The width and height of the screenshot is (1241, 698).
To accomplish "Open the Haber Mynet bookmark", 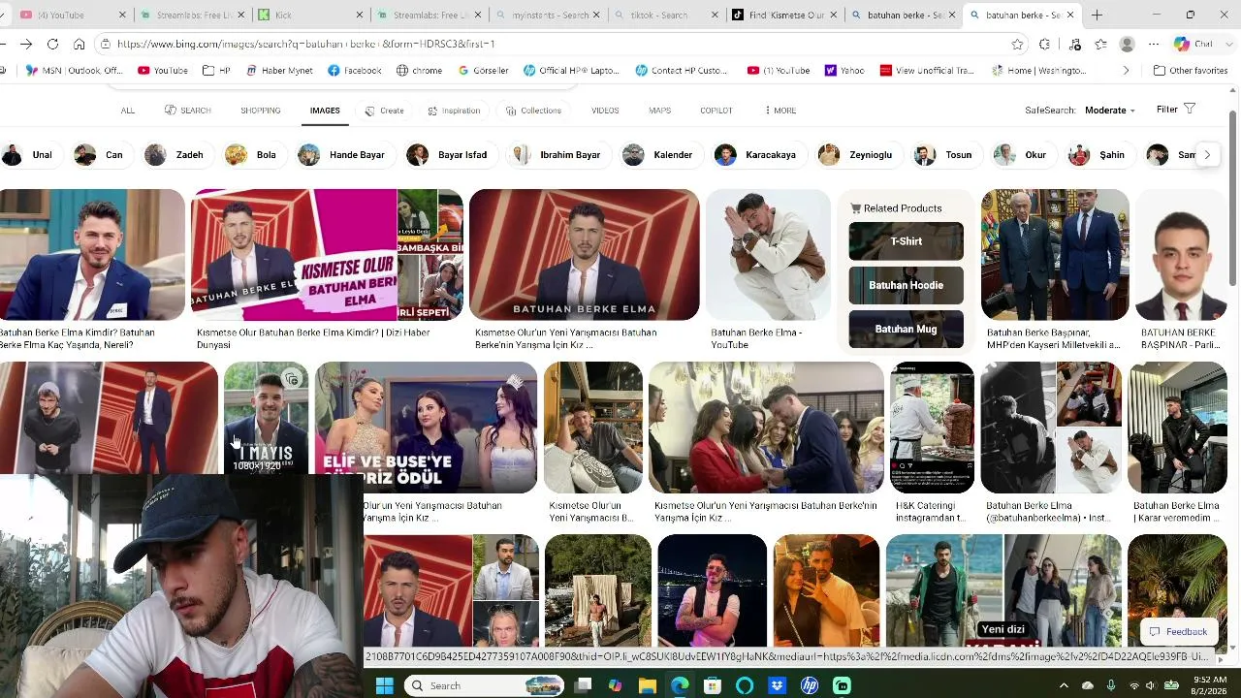I will coord(279,71).
